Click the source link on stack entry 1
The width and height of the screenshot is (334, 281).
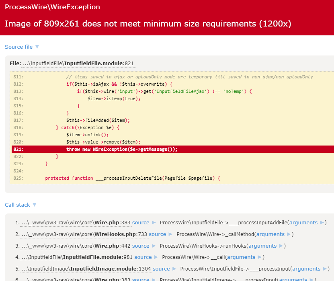(141, 222)
